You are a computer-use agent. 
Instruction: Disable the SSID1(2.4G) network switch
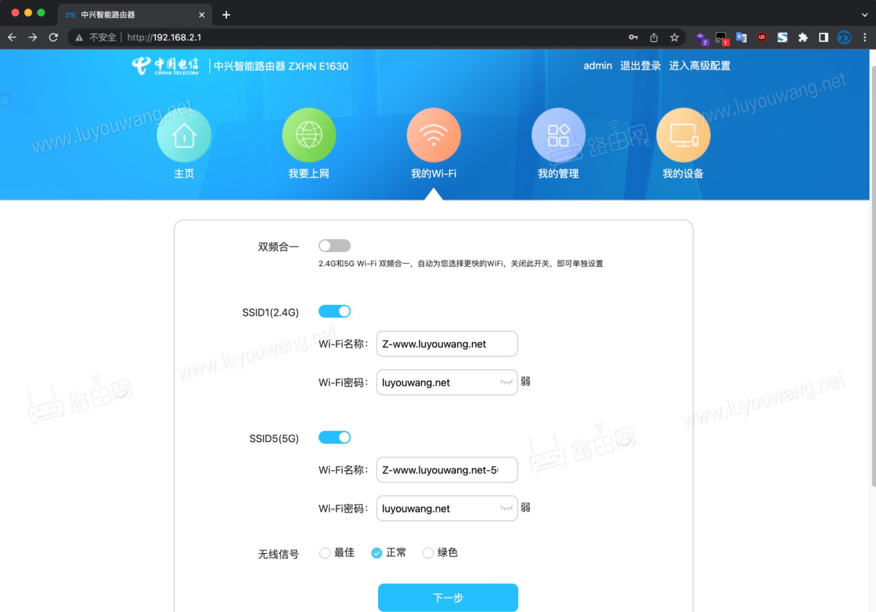[x=334, y=311]
